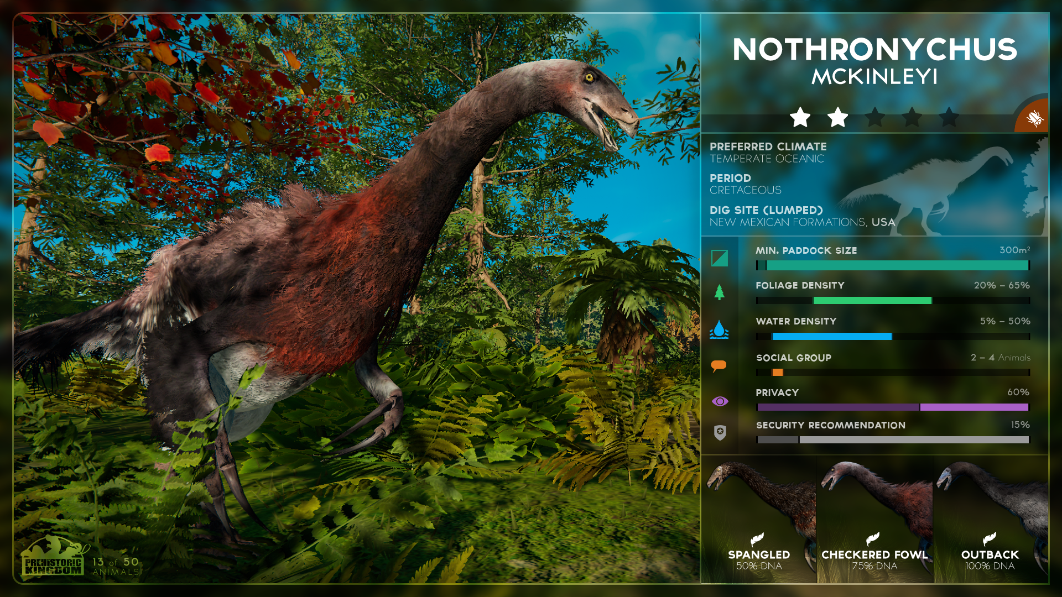Click the Cretaceous value
1062x597 pixels.
point(745,190)
